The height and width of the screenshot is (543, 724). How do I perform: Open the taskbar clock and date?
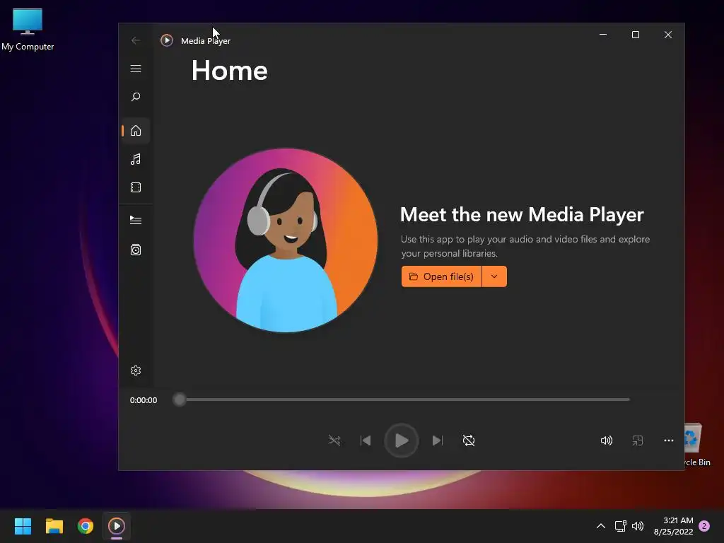[674, 526]
